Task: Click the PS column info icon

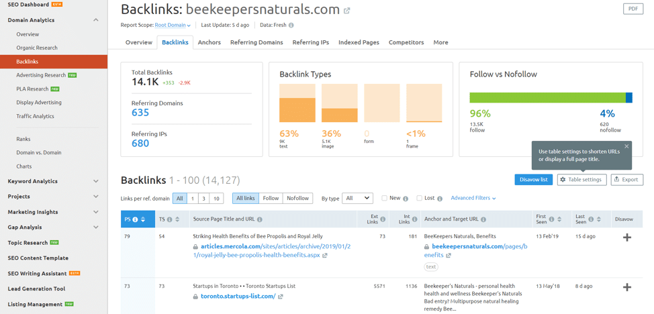Action: coord(135,219)
